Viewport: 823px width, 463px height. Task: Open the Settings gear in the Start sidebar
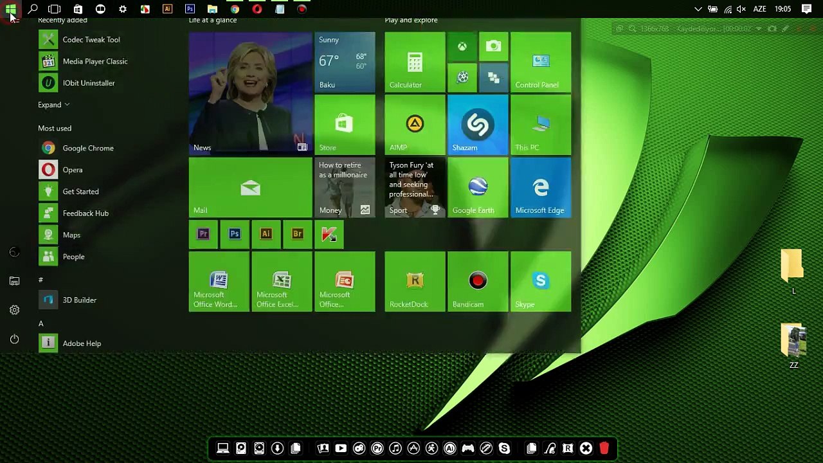pyautogui.click(x=14, y=310)
